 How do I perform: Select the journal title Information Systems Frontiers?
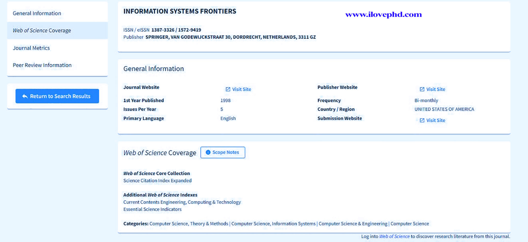click(180, 11)
